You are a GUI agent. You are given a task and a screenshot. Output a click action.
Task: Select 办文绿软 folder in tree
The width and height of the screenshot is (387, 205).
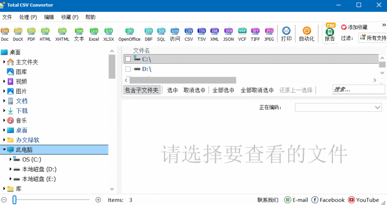click(27, 140)
